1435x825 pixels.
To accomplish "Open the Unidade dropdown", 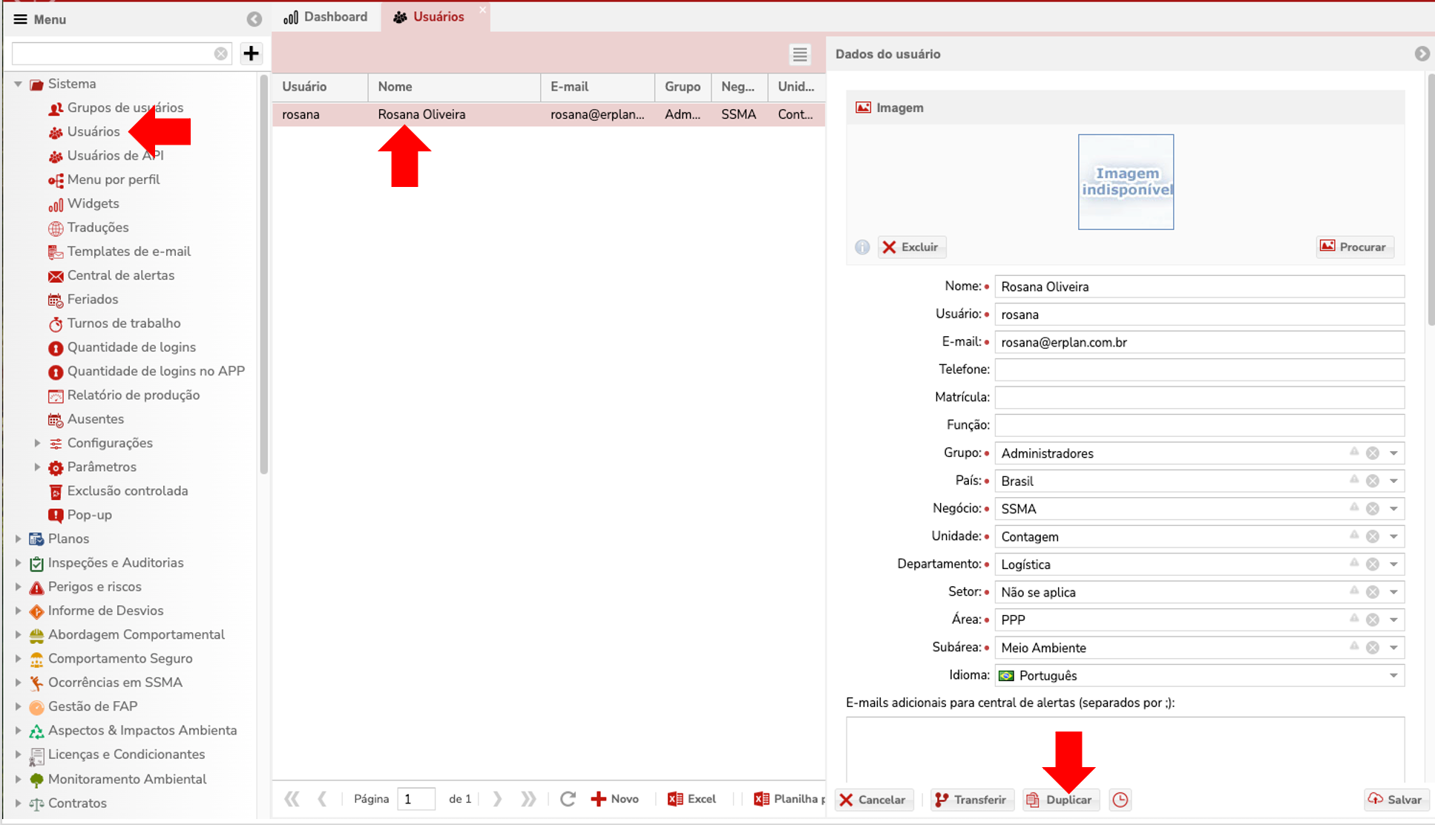I will [x=1393, y=536].
